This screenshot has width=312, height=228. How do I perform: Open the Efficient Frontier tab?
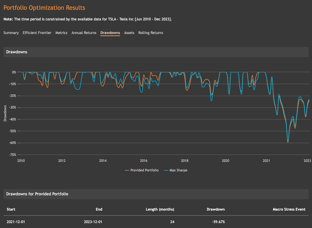click(37, 33)
